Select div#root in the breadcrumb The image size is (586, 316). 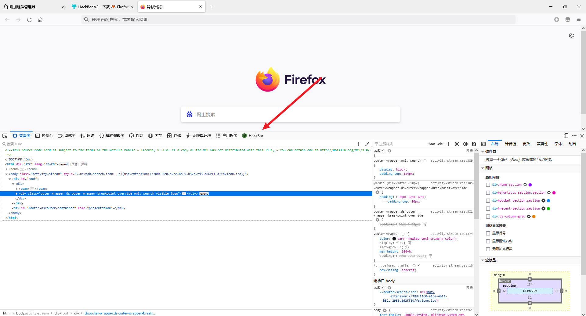point(61,313)
